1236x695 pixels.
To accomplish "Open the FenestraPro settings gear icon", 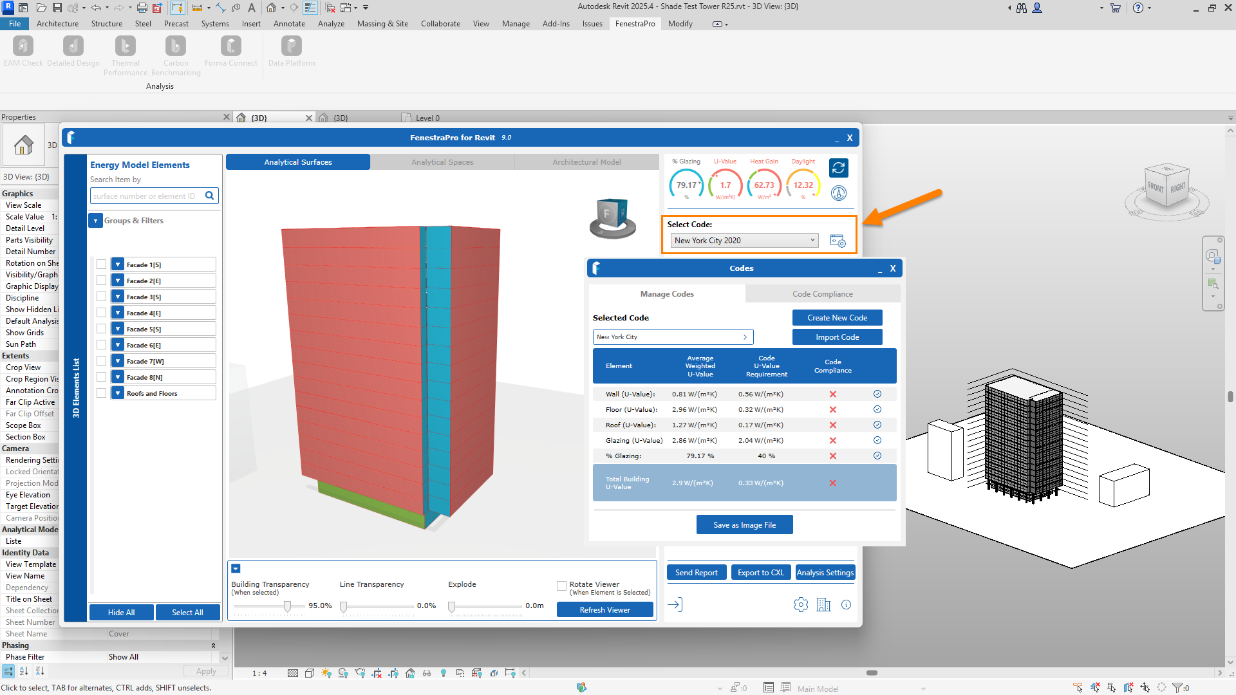I will 801,605.
